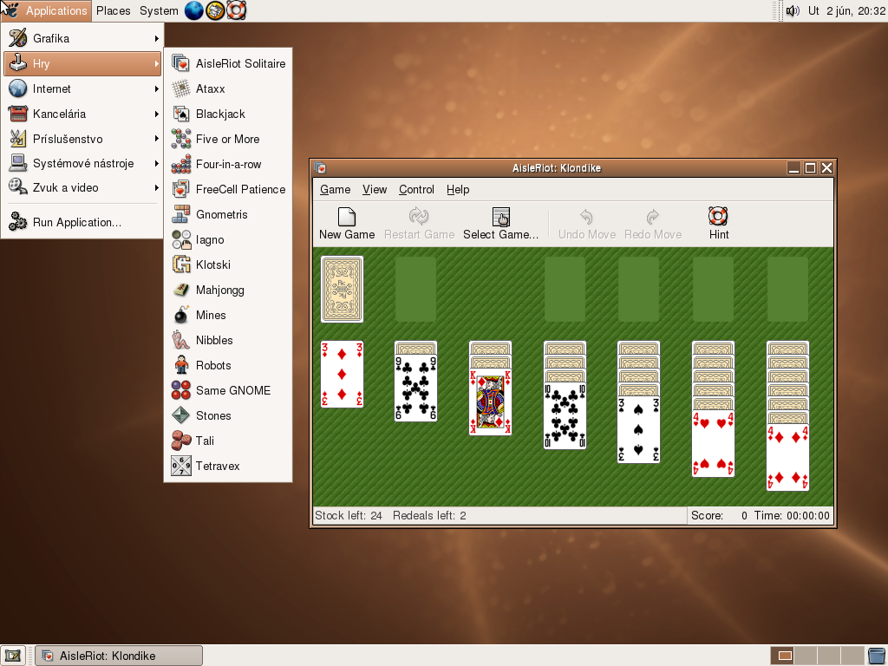Screen dimensions: 888x666
Task: Open Nibbles game
Action: [x=228, y=340]
